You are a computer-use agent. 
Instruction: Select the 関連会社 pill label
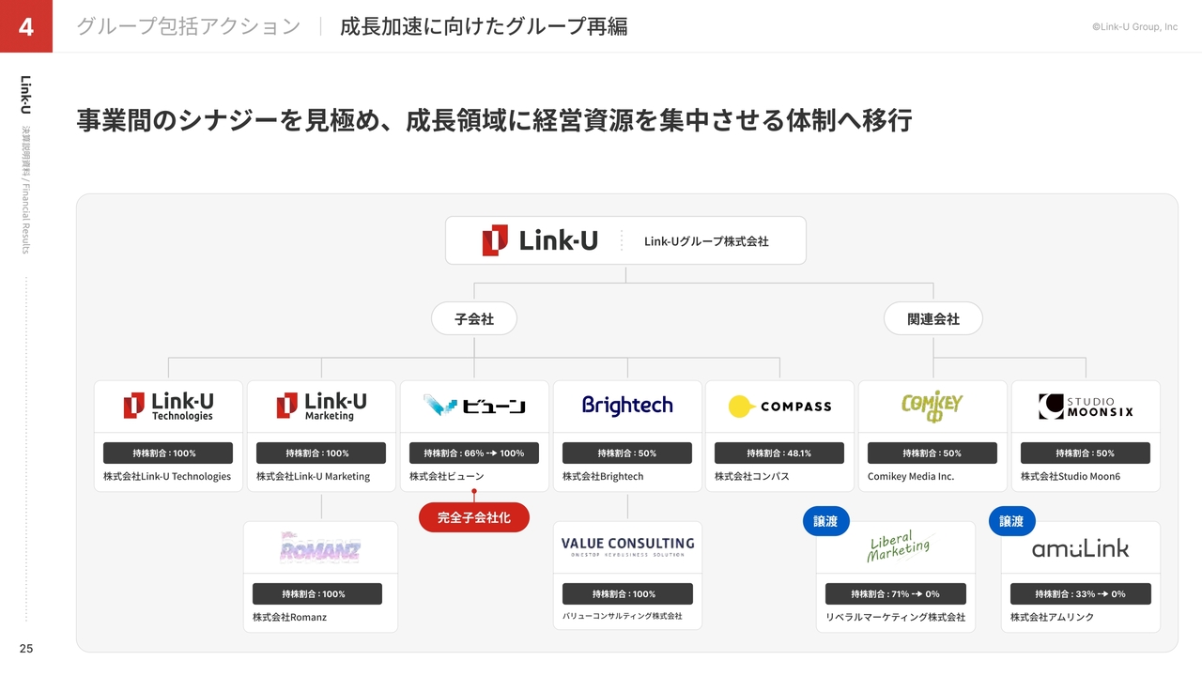tap(933, 319)
